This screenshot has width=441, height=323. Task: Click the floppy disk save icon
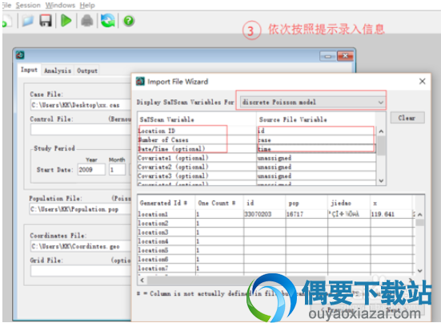[46, 21]
